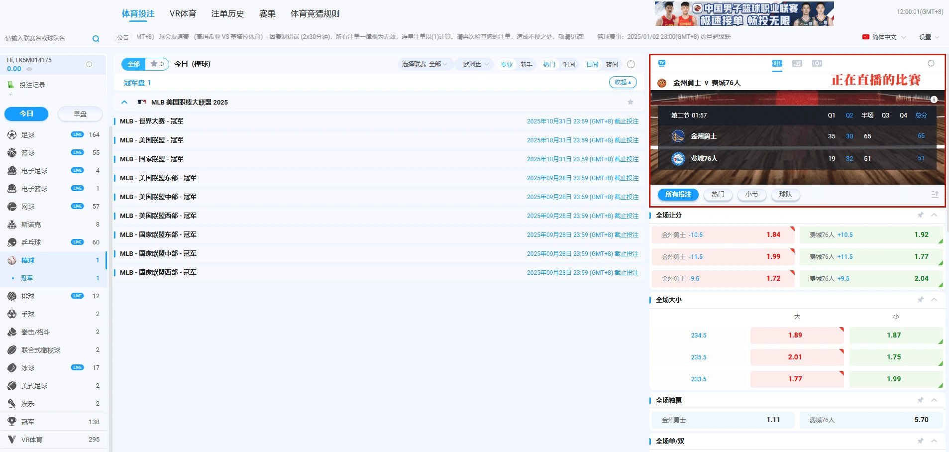
Task: Click the refresh icon beside 夜间 in the filter bar
Action: tap(631, 64)
